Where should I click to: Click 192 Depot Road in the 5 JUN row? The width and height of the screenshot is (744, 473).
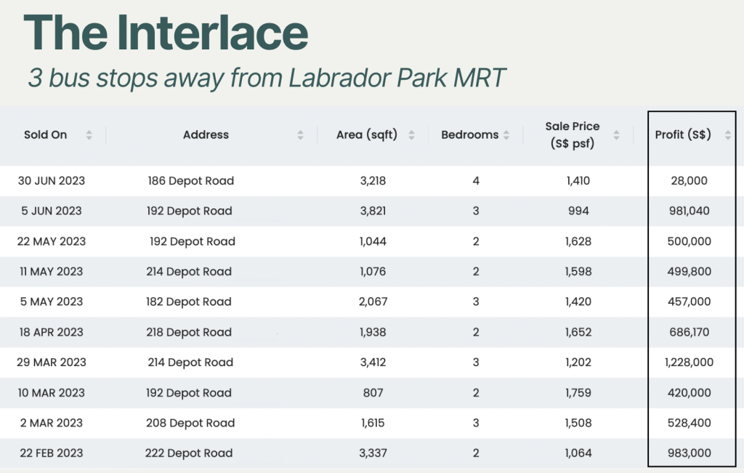point(190,211)
